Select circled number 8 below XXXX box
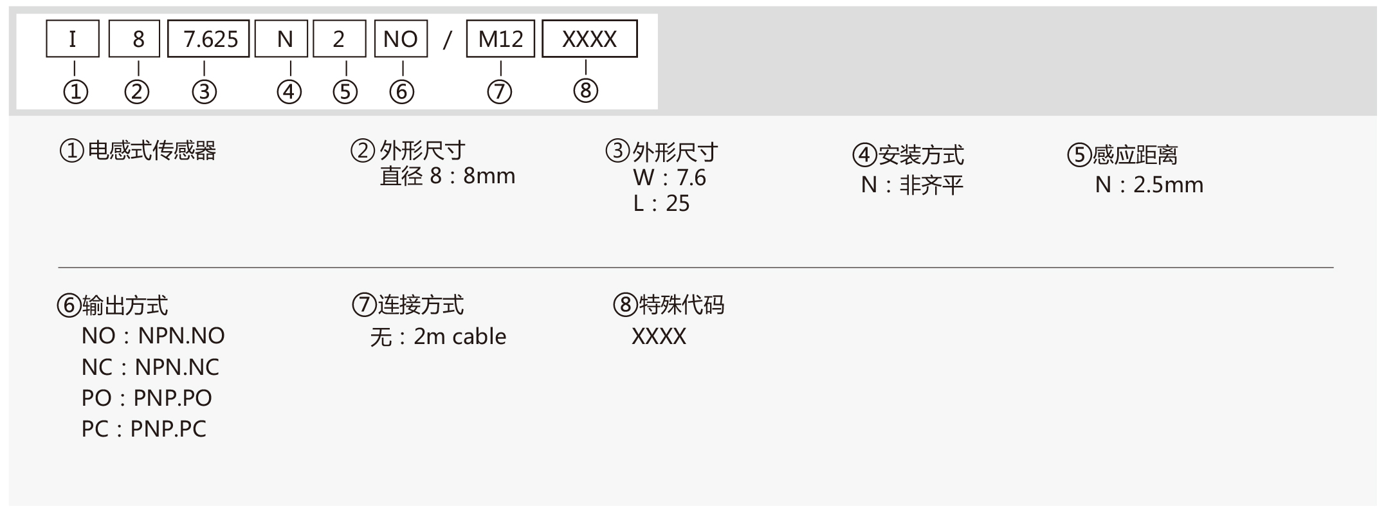1386x517 pixels. click(x=585, y=91)
